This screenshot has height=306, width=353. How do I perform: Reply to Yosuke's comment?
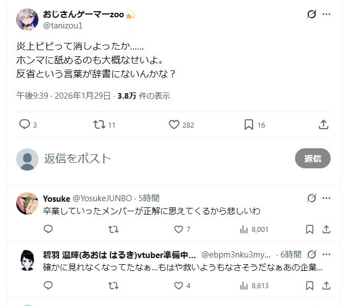coord(48,229)
